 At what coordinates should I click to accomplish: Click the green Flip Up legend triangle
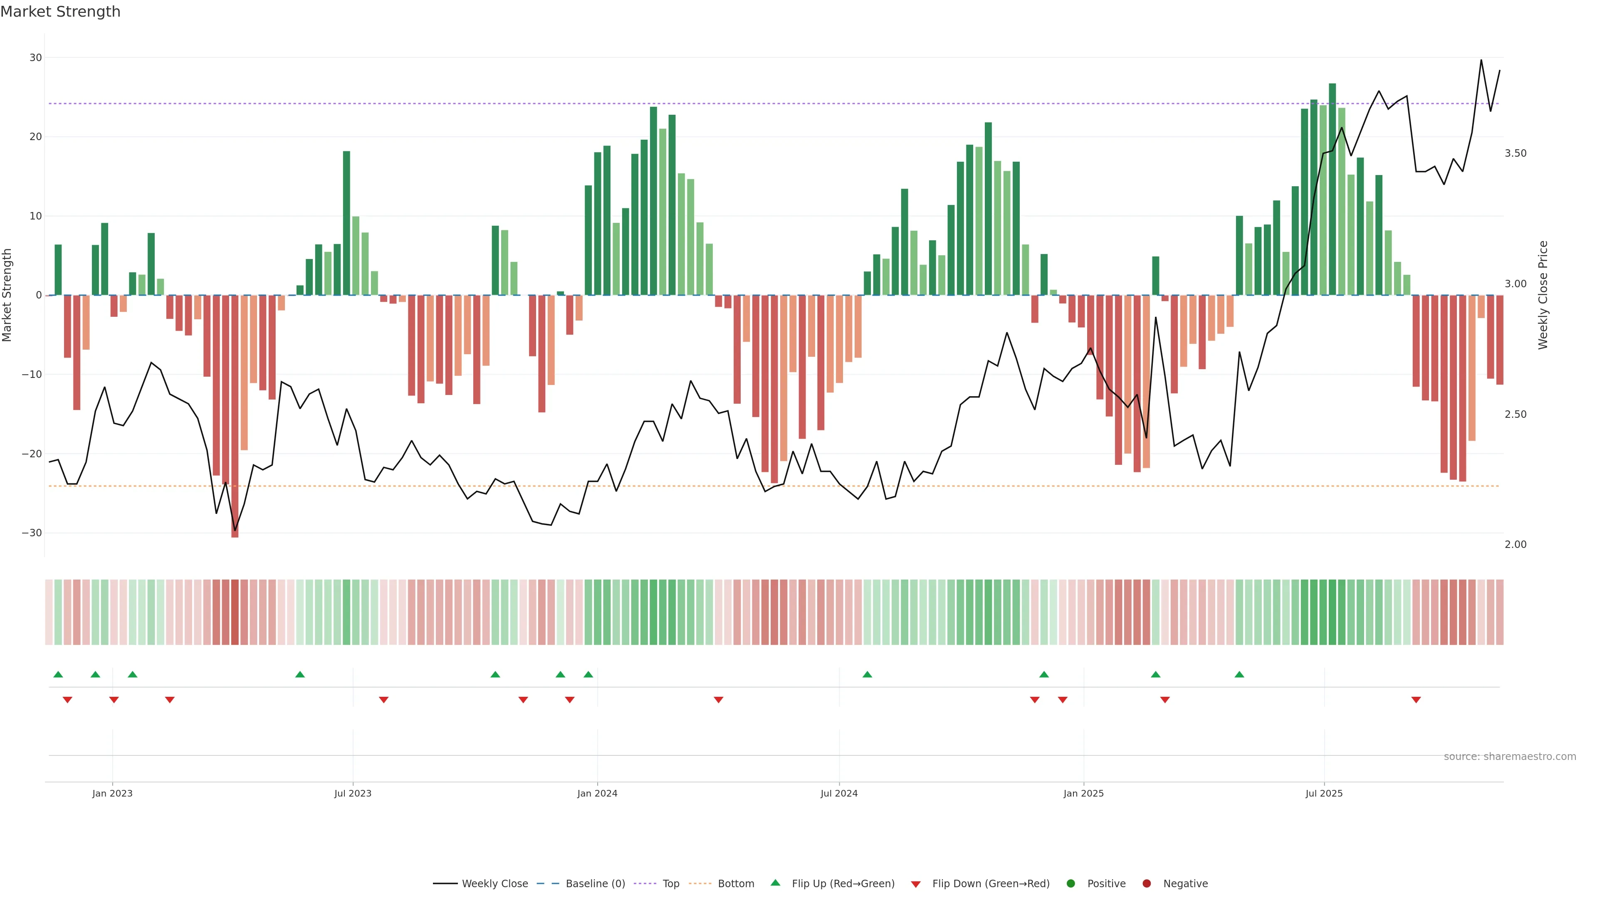coord(775,883)
